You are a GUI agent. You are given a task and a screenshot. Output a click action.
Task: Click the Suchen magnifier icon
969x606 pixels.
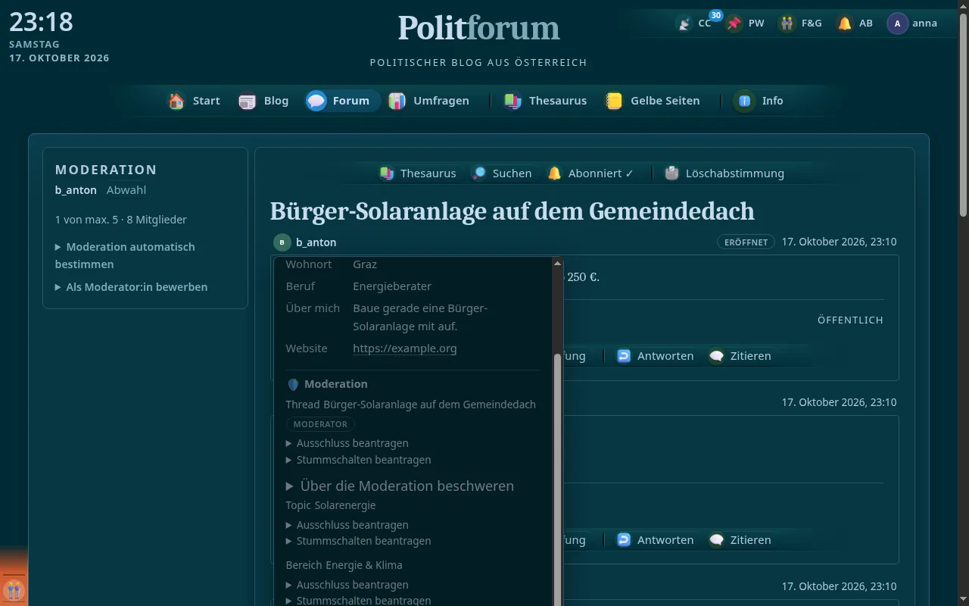point(479,173)
